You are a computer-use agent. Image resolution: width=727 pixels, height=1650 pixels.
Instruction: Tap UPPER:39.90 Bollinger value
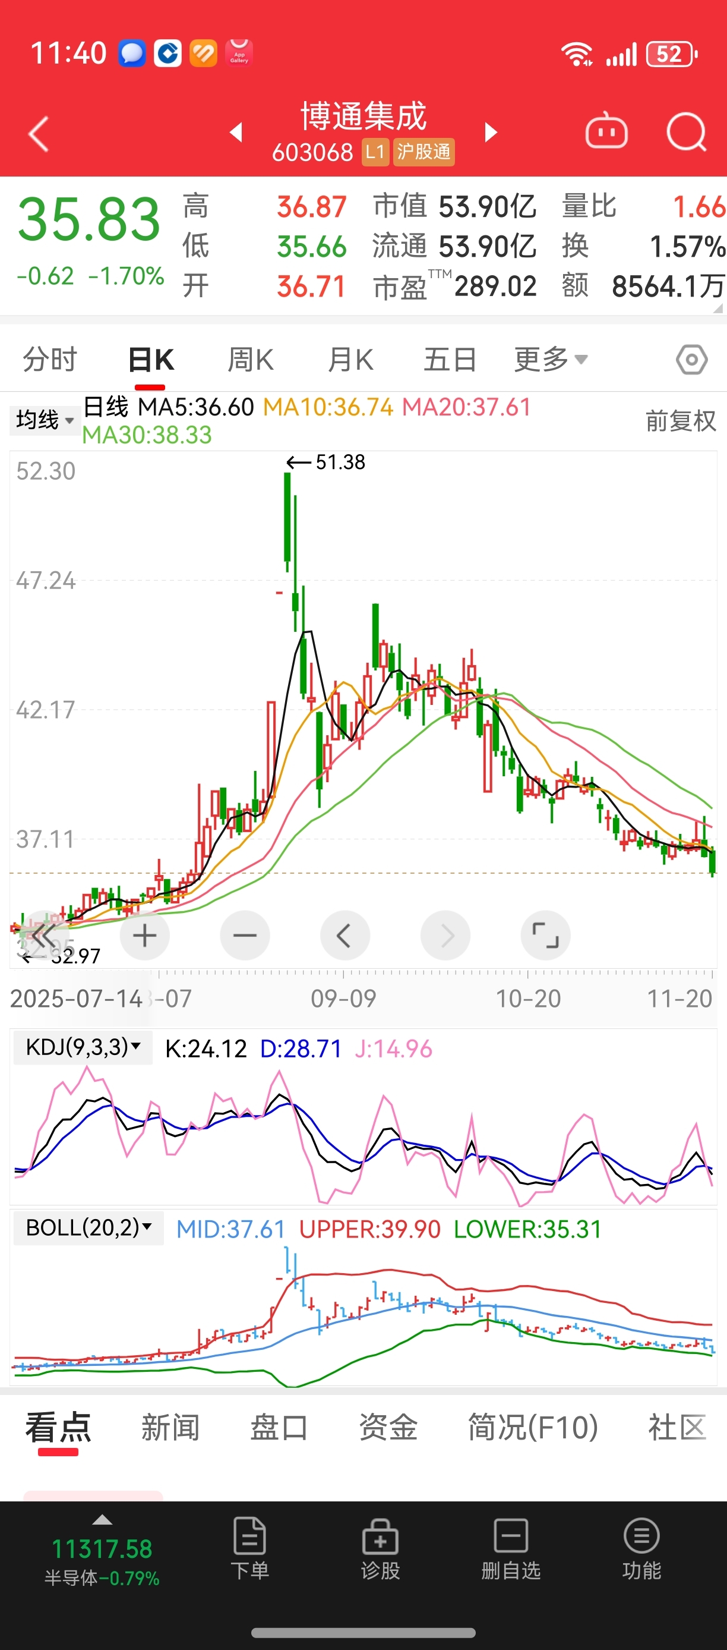coord(370,1229)
